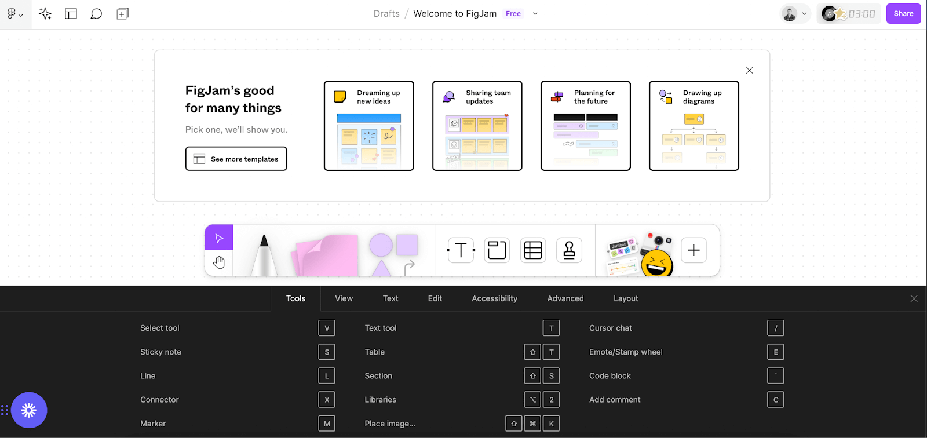
Task: Open the comments speech bubble
Action: (x=96, y=14)
